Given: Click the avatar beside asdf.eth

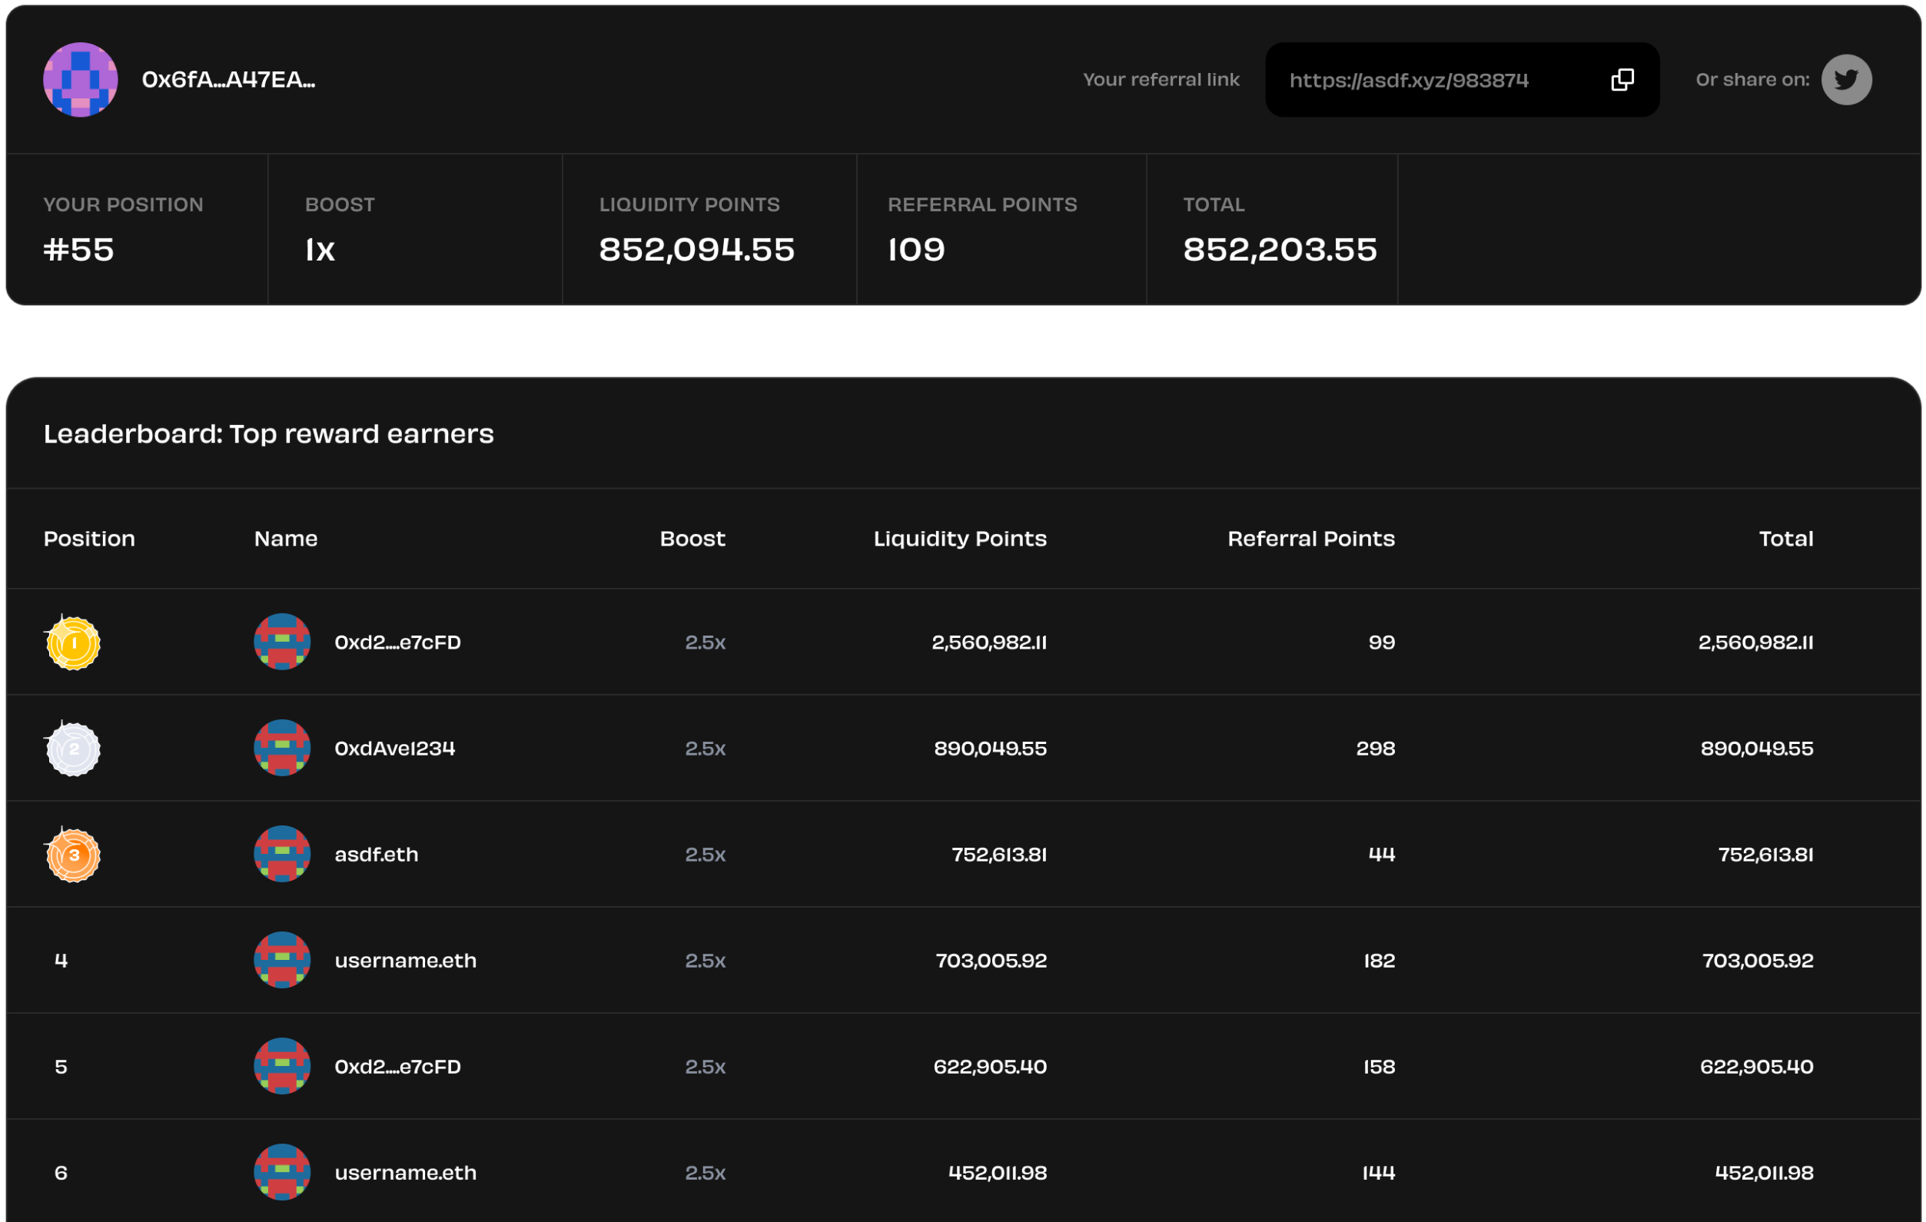Looking at the screenshot, I should [281, 854].
